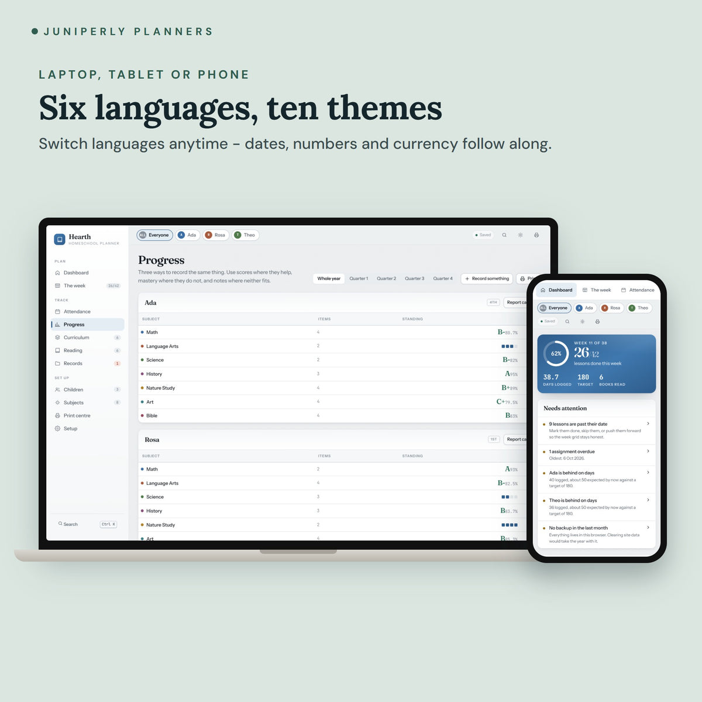Screen dimensions: 702x702
Task: Open Dashboard in the laptop sidebar
Action: [x=88, y=273]
